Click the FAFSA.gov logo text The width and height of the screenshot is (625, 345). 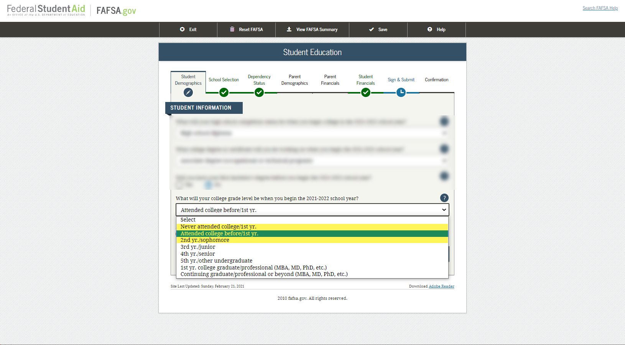[116, 11]
